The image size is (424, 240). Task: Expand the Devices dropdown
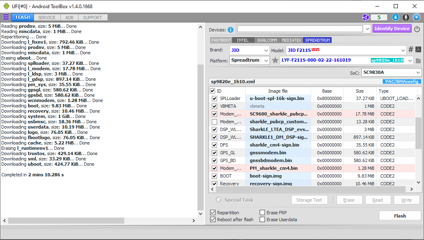pyautogui.click(x=367, y=29)
